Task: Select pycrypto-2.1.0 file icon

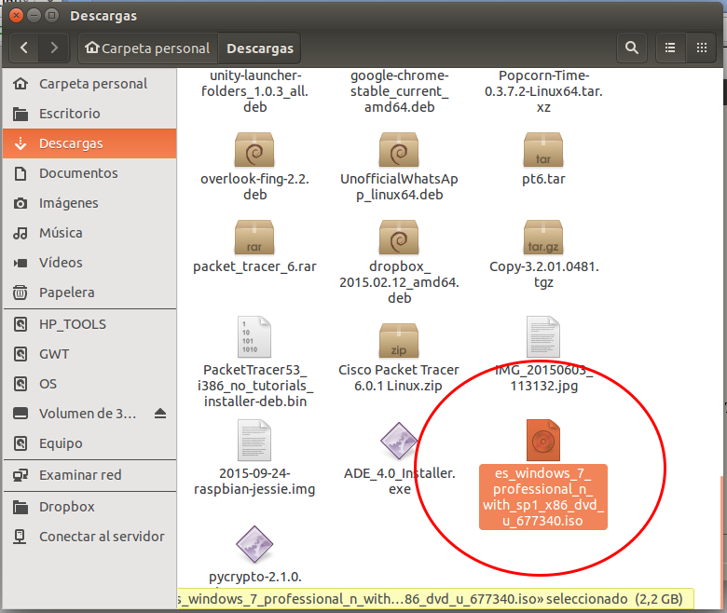Action: (x=254, y=544)
